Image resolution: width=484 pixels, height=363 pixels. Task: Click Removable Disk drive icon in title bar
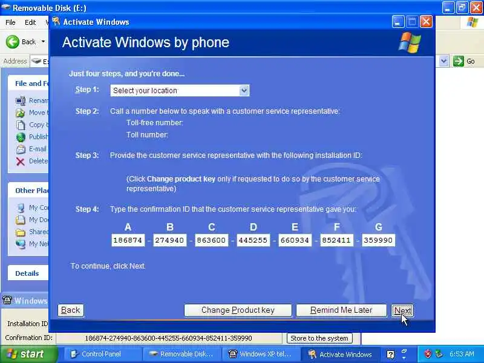6,7
